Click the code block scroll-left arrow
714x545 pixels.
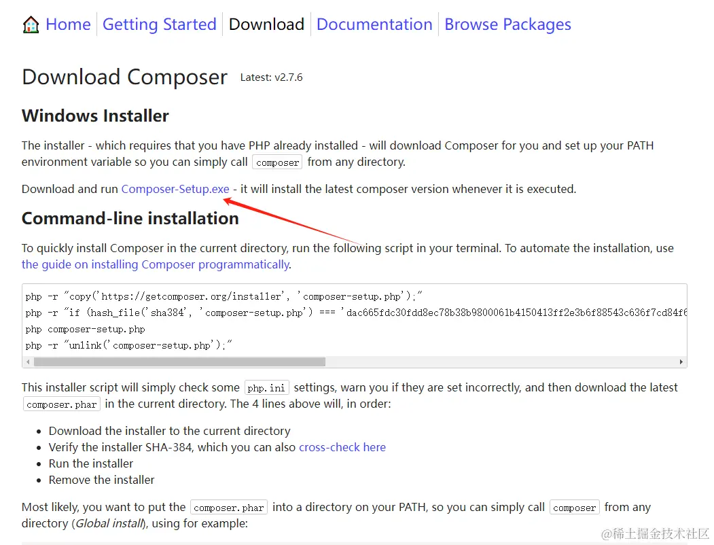click(x=29, y=362)
